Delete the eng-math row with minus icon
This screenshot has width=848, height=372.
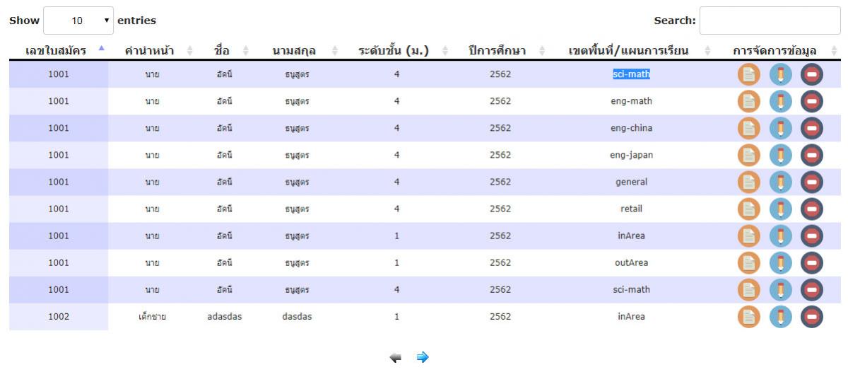(812, 101)
